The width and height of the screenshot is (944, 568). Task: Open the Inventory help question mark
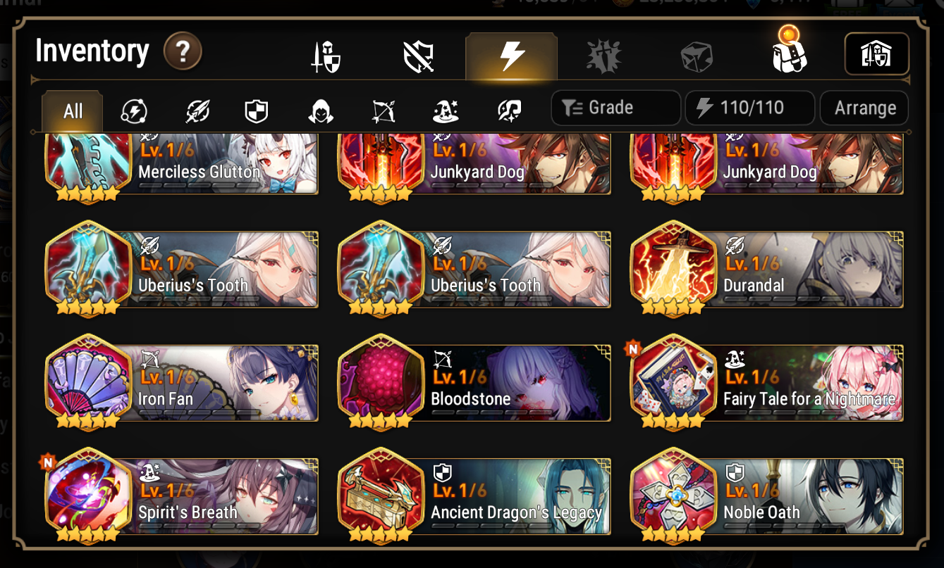tap(183, 52)
